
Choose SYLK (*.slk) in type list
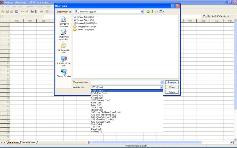127,108
